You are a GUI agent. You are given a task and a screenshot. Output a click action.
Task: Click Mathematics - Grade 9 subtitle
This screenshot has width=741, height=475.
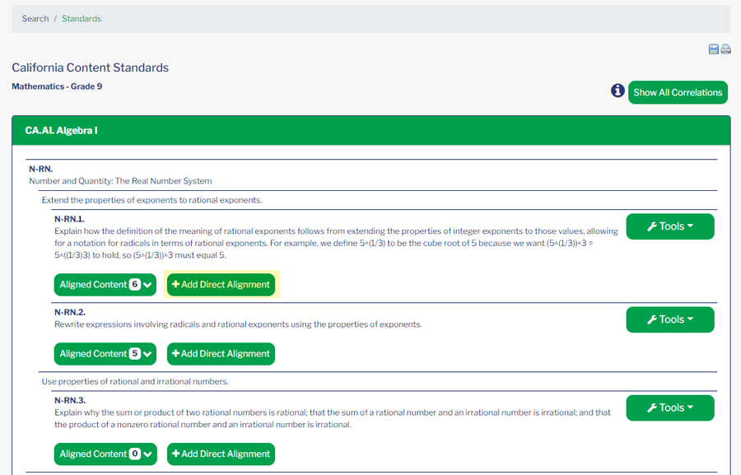click(x=57, y=86)
